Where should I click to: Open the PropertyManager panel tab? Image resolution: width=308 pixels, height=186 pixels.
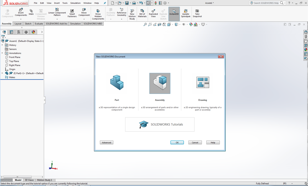point(12,32)
